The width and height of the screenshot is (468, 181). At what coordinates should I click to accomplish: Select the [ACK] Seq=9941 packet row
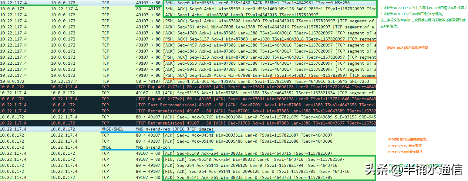tap(188, 69)
